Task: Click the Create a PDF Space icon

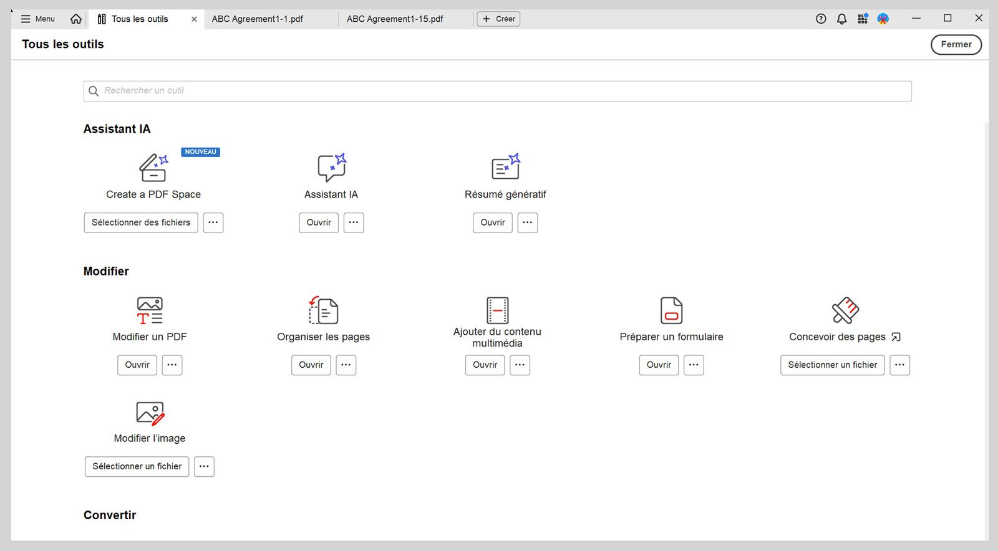Action: click(153, 168)
